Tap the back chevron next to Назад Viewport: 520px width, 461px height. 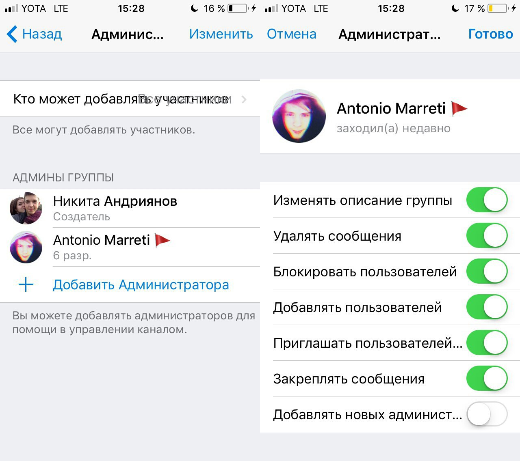coord(12,34)
